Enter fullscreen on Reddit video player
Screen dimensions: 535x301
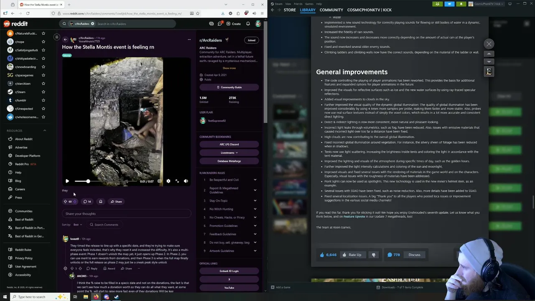pos(177,181)
